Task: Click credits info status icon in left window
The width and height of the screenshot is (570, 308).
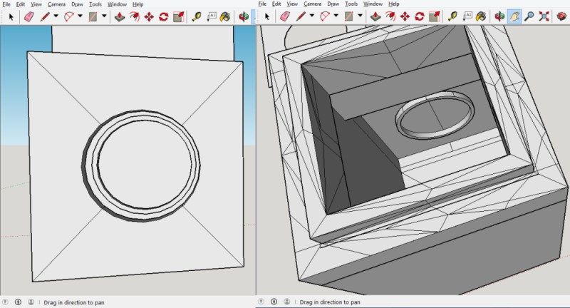Action: [x=19, y=302]
